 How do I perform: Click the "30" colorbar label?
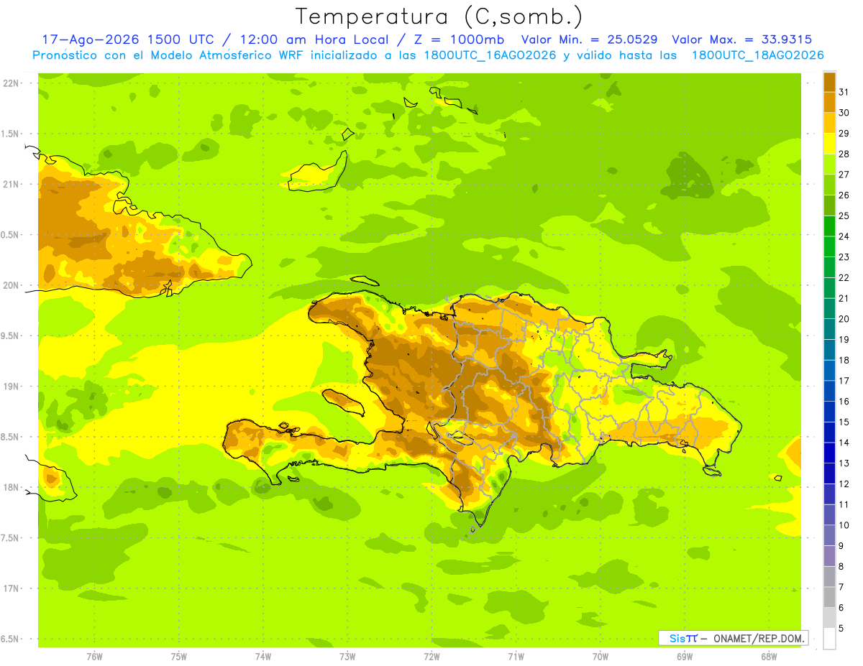point(844,113)
